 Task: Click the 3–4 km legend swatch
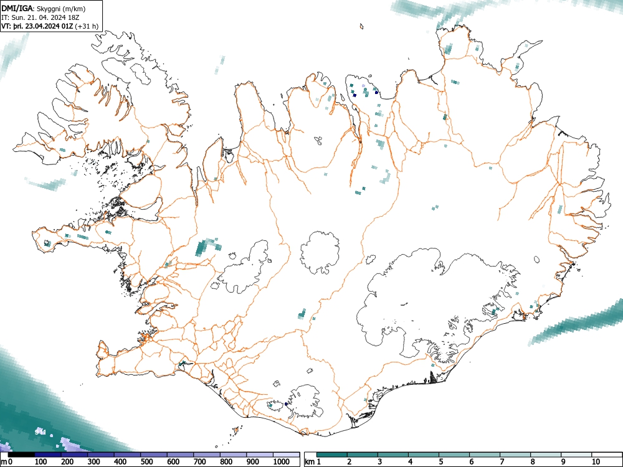(393, 455)
